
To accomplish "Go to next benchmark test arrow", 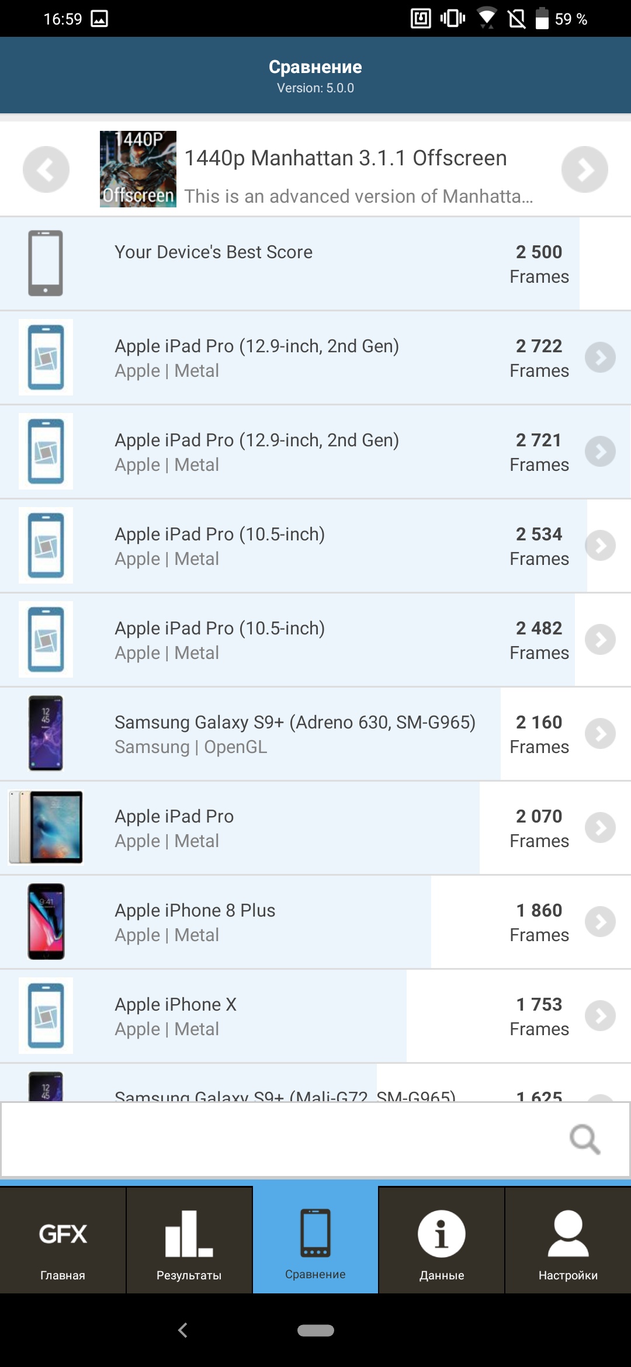I will point(584,169).
